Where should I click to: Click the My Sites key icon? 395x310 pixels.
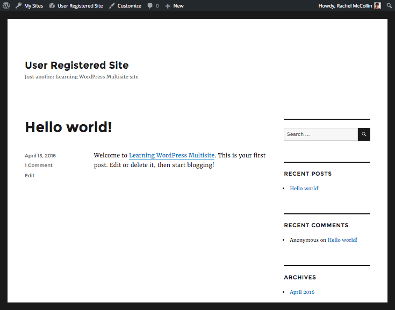point(18,5)
